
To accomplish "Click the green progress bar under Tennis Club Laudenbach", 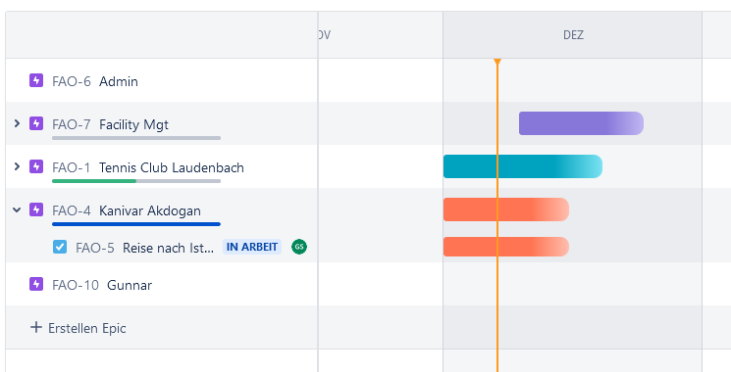I will [x=94, y=181].
